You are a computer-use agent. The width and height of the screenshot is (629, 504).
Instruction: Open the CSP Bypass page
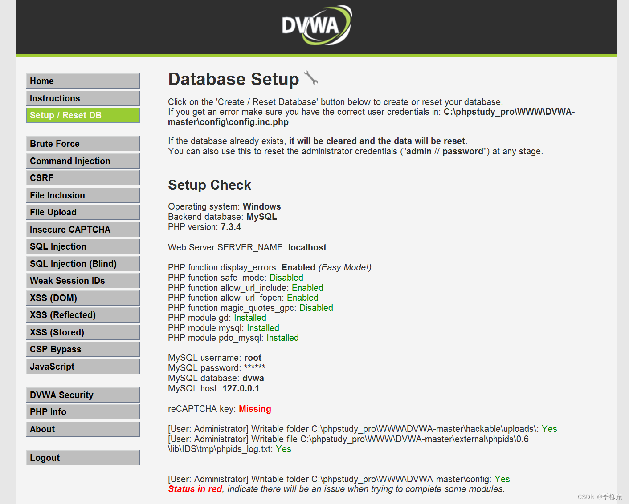(83, 349)
